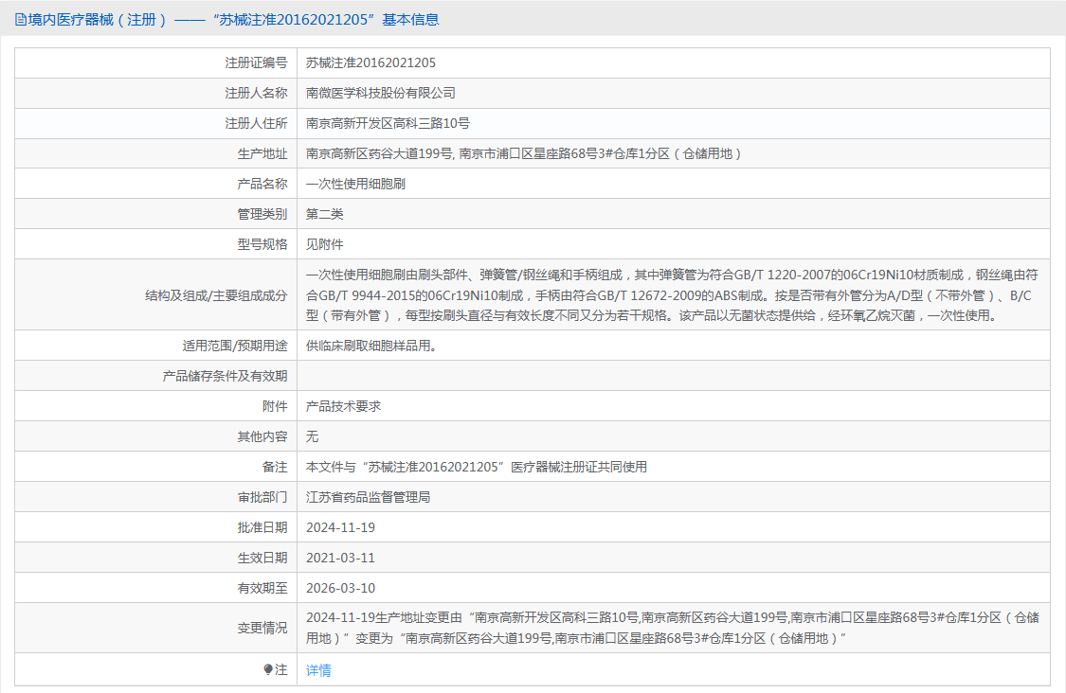Screen dimensions: 1066x693
Task: Click the 生效日期 label
Action: (262, 558)
